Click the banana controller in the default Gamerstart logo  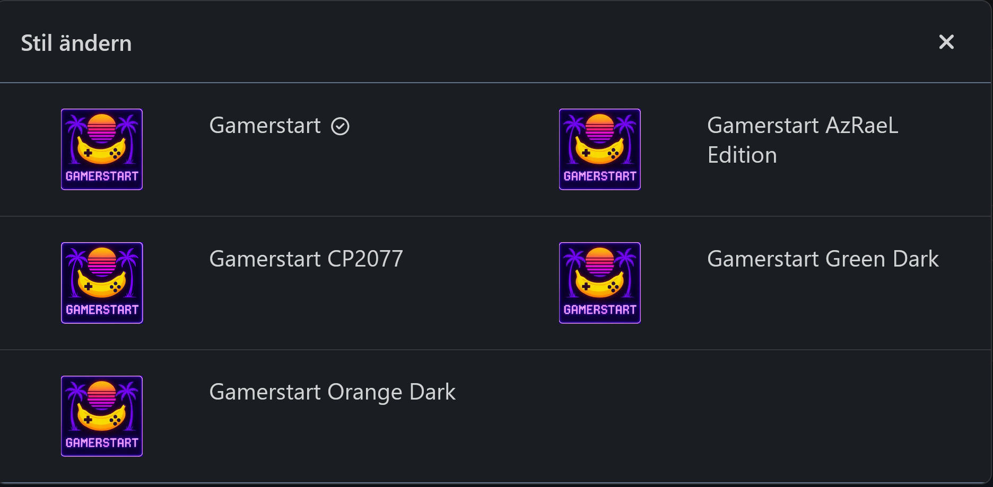pyautogui.click(x=102, y=152)
